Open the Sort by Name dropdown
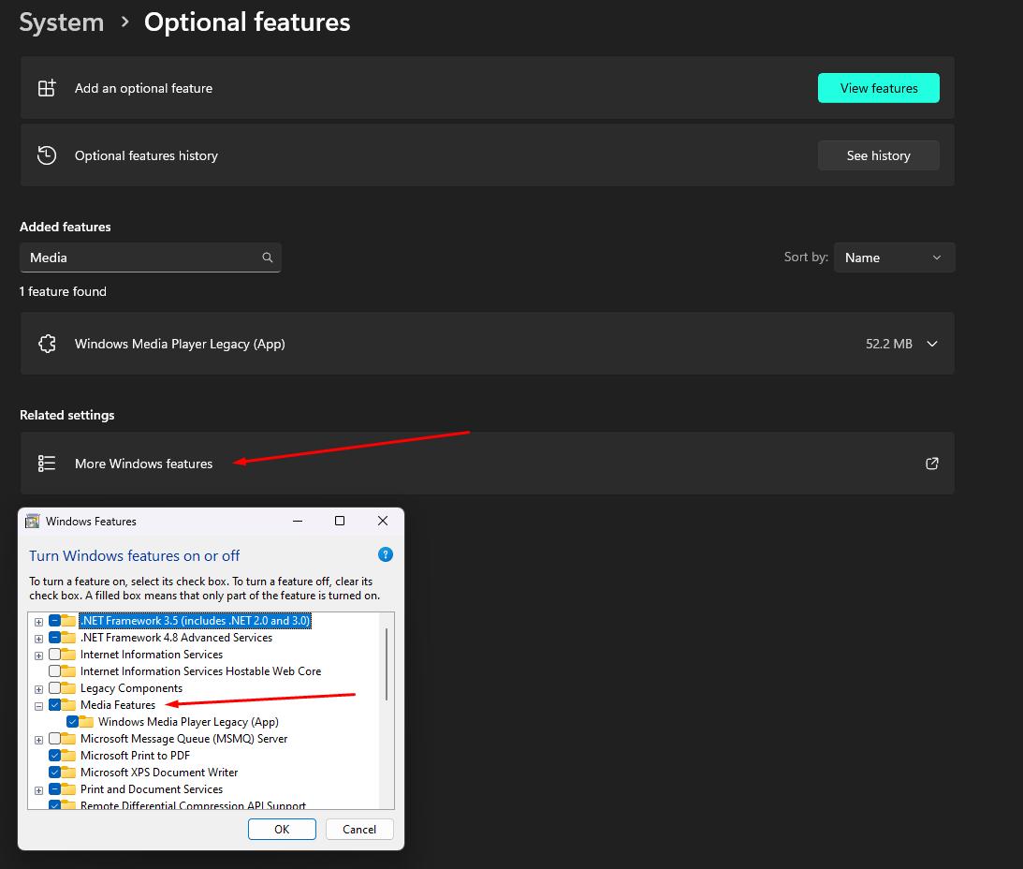 pyautogui.click(x=894, y=258)
